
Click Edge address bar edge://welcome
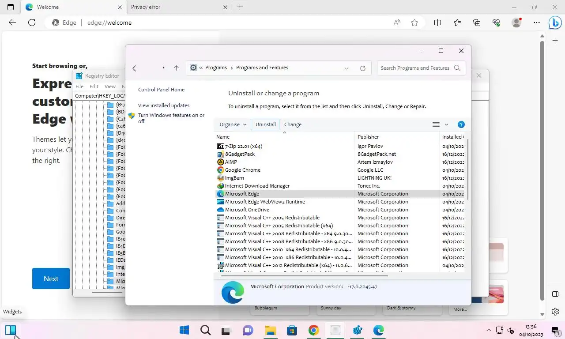[x=109, y=23]
